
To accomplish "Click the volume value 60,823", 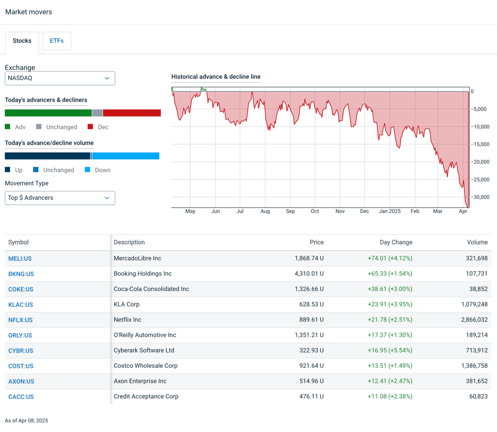I will (479, 397).
